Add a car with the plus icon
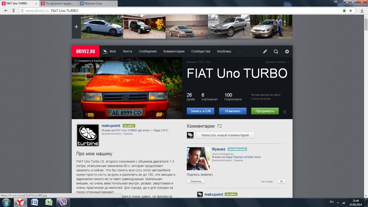This screenshot has height=207, width=368. point(76,27)
